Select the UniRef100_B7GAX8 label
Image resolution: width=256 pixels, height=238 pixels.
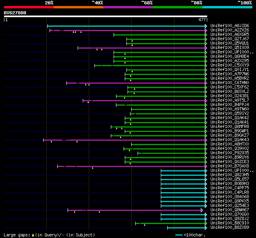pyautogui.click(x=230, y=166)
